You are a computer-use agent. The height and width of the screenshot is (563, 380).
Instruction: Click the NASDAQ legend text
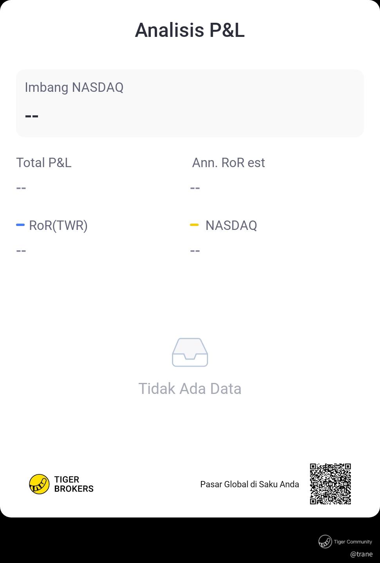click(231, 226)
